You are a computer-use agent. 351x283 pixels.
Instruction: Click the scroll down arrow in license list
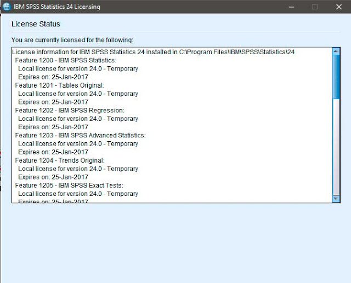pyautogui.click(x=336, y=199)
